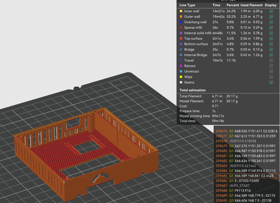Click the white Seams color swatch
280x203 pixels.
tap(181, 82)
